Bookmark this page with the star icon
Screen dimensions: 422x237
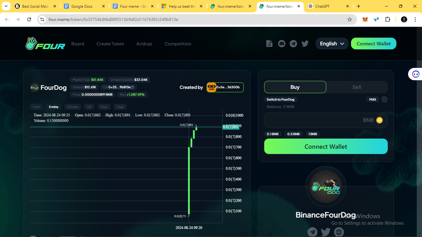tap(350, 19)
